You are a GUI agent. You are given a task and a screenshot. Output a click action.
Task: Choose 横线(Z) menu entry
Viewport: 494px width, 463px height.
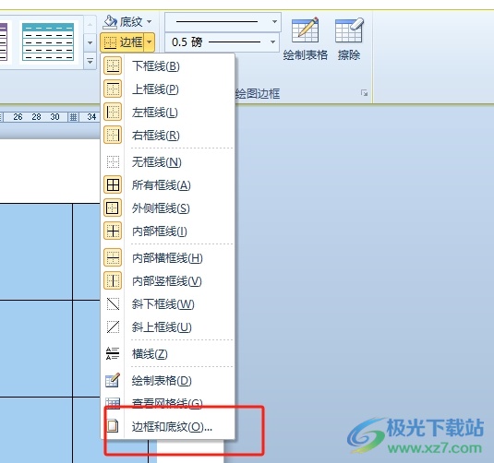[168, 353]
